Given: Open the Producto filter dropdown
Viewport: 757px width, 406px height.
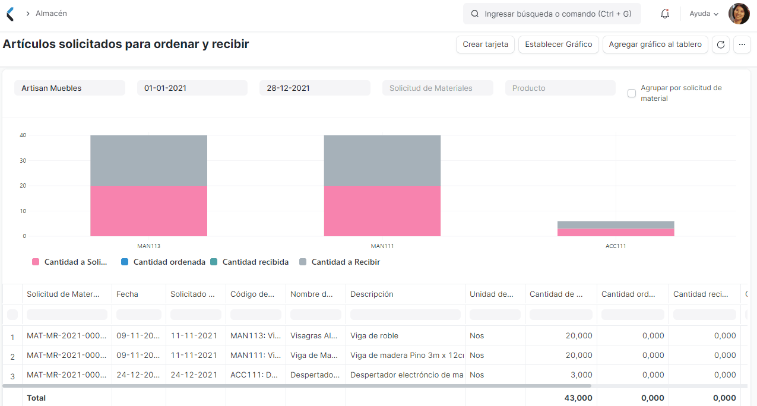Looking at the screenshot, I should point(560,87).
